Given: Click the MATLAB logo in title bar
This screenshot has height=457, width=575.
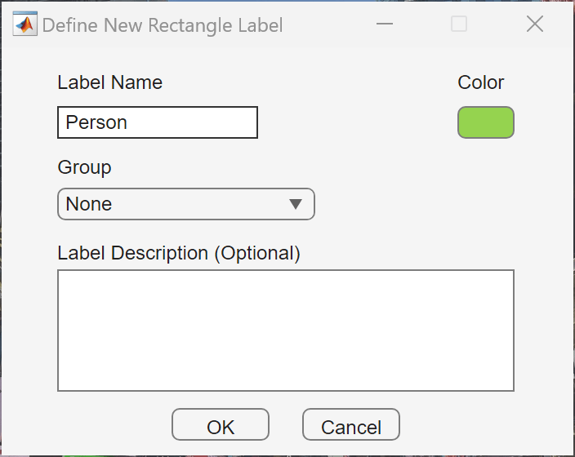Looking at the screenshot, I should pyautogui.click(x=25, y=24).
